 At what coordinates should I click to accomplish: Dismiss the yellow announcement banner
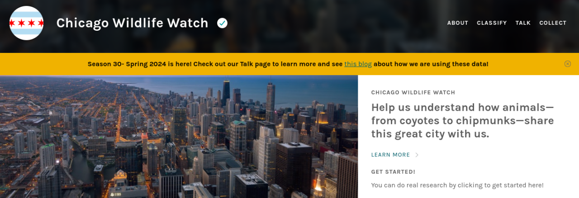coord(568,64)
